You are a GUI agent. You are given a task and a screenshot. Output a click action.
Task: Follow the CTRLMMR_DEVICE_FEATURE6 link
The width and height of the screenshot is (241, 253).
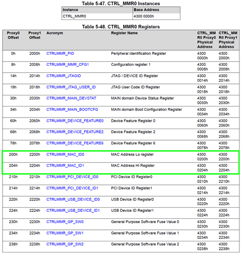(75, 143)
